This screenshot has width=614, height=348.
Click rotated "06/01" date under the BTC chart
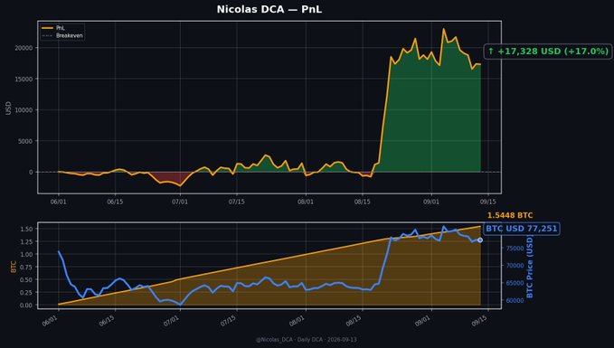click(50, 321)
